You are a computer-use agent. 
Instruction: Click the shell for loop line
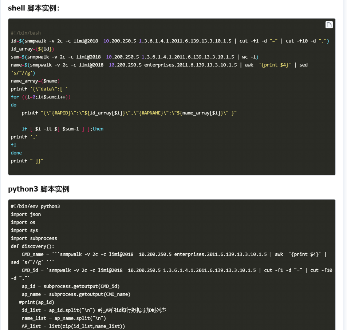click(x=40, y=97)
